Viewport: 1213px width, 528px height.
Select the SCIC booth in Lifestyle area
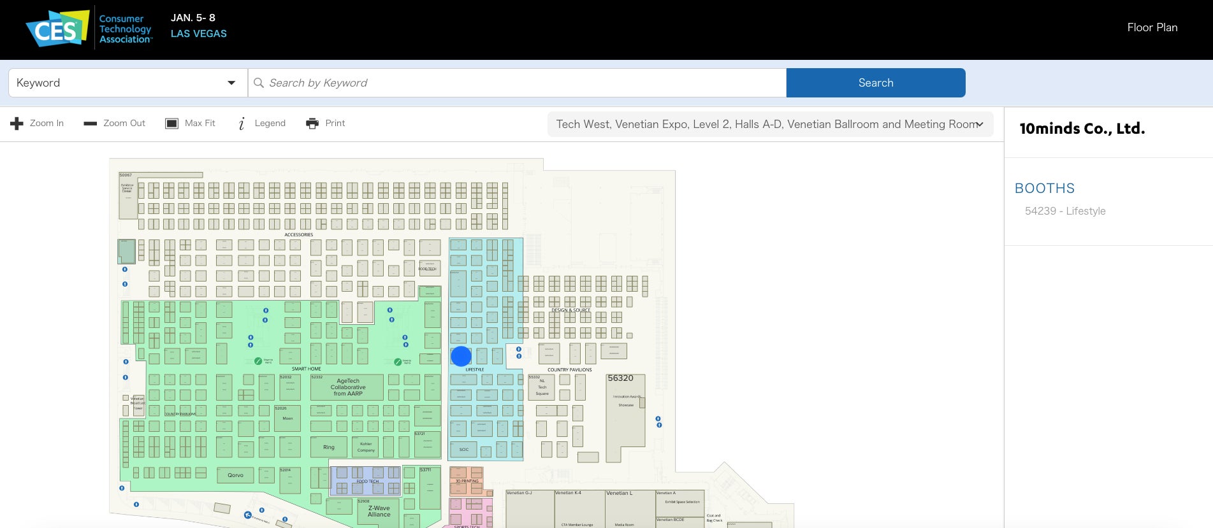pyautogui.click(x=463, y=450)
